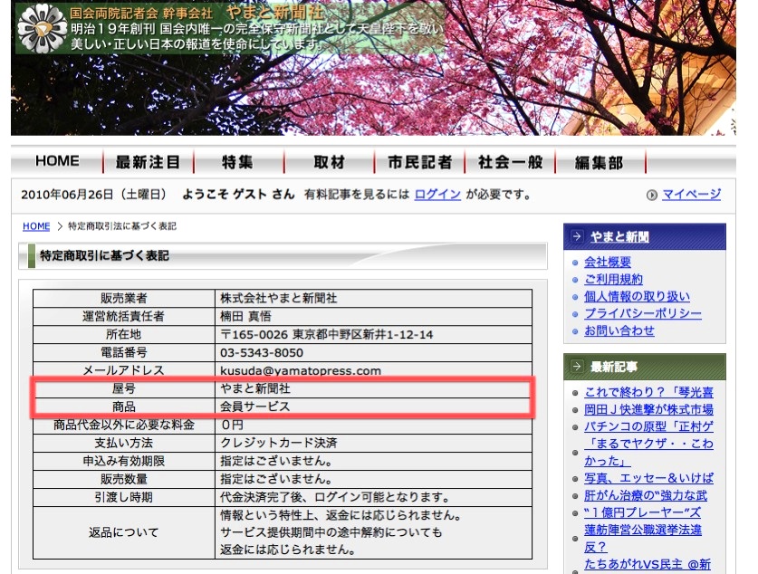Open the 最新注目 navigation tab

[x=148, y=162]
